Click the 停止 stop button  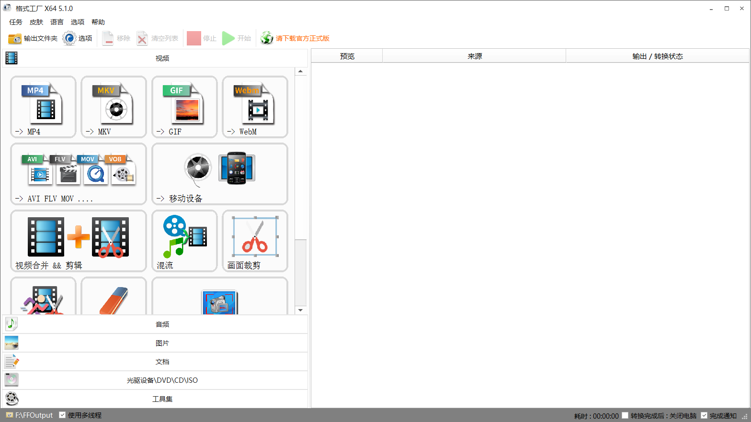pos(202,38)
